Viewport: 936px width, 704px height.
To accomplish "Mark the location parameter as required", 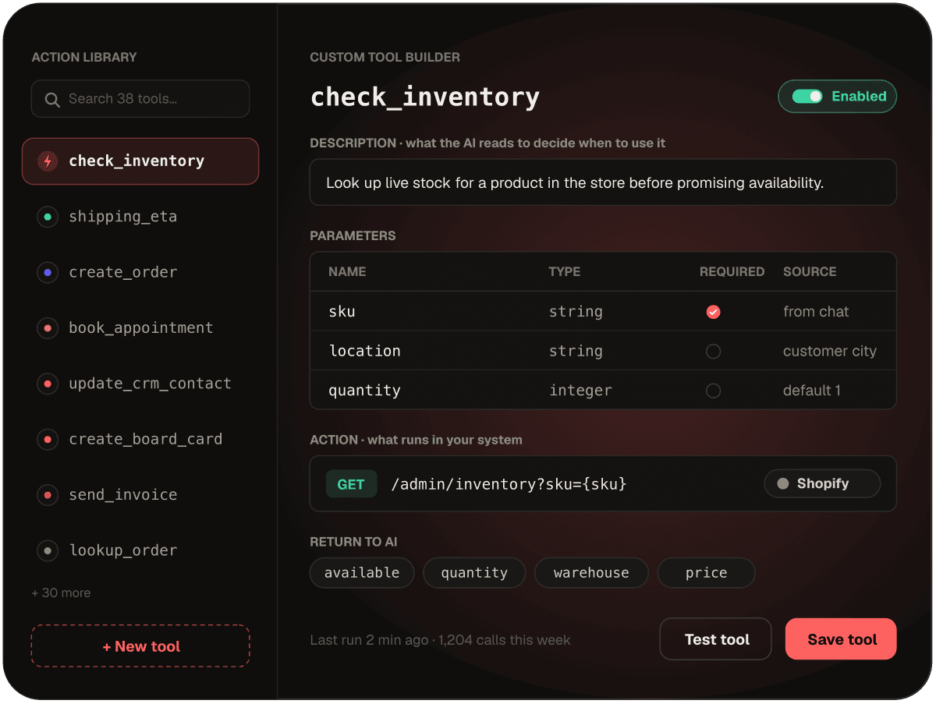I will pos(713,352).
